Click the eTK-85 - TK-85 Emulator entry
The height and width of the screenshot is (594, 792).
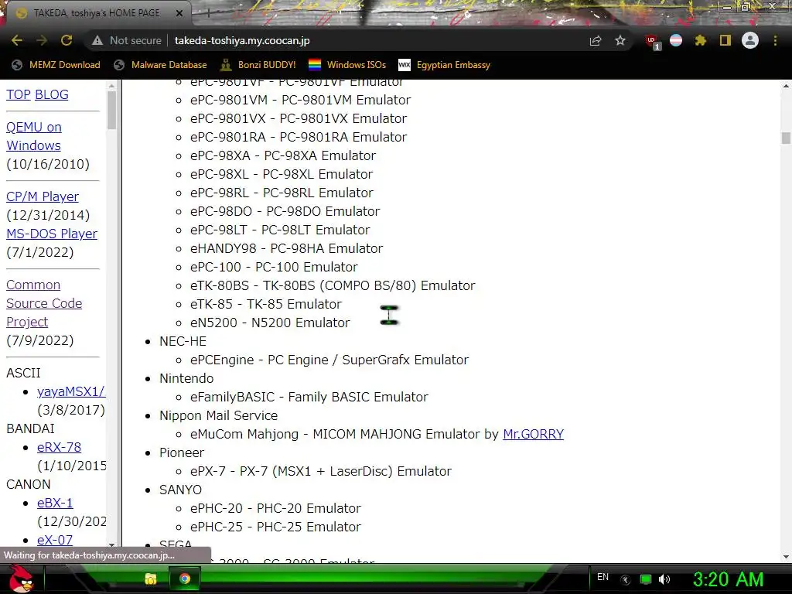coord(266,304)
